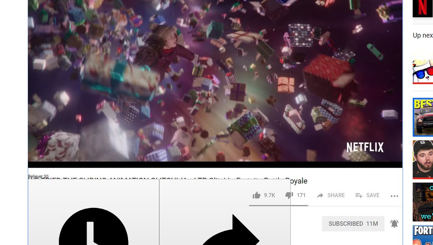Click the large share arrow icon
The width and height of the screenshot is (433, 245).
(x=230, y=230)
